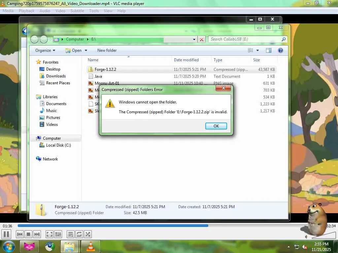Close the Compressed Folders Error dialog
The height and width of the screenshot is (253, 338).
tap(223, 88)
